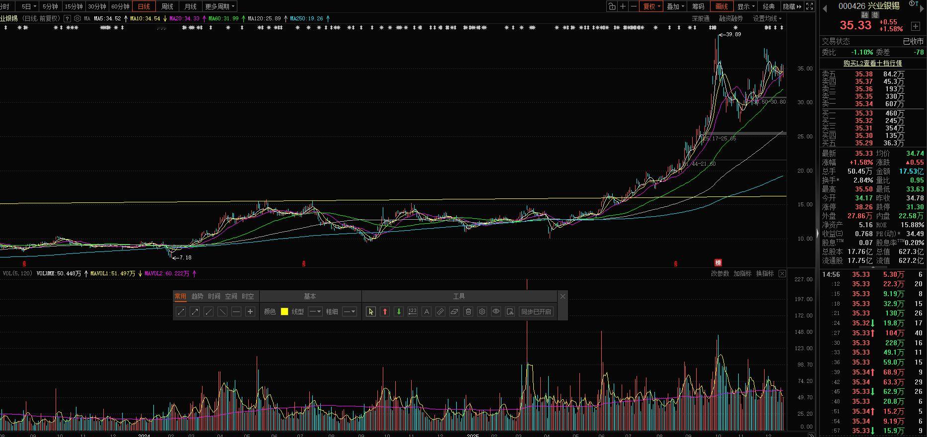Open the 时间 drawing tools tab

click(214, 296)
